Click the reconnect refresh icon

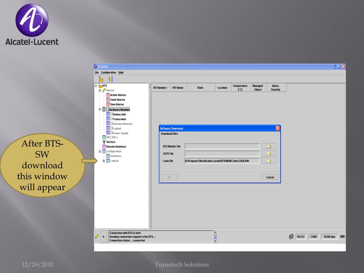click(291, 236)
